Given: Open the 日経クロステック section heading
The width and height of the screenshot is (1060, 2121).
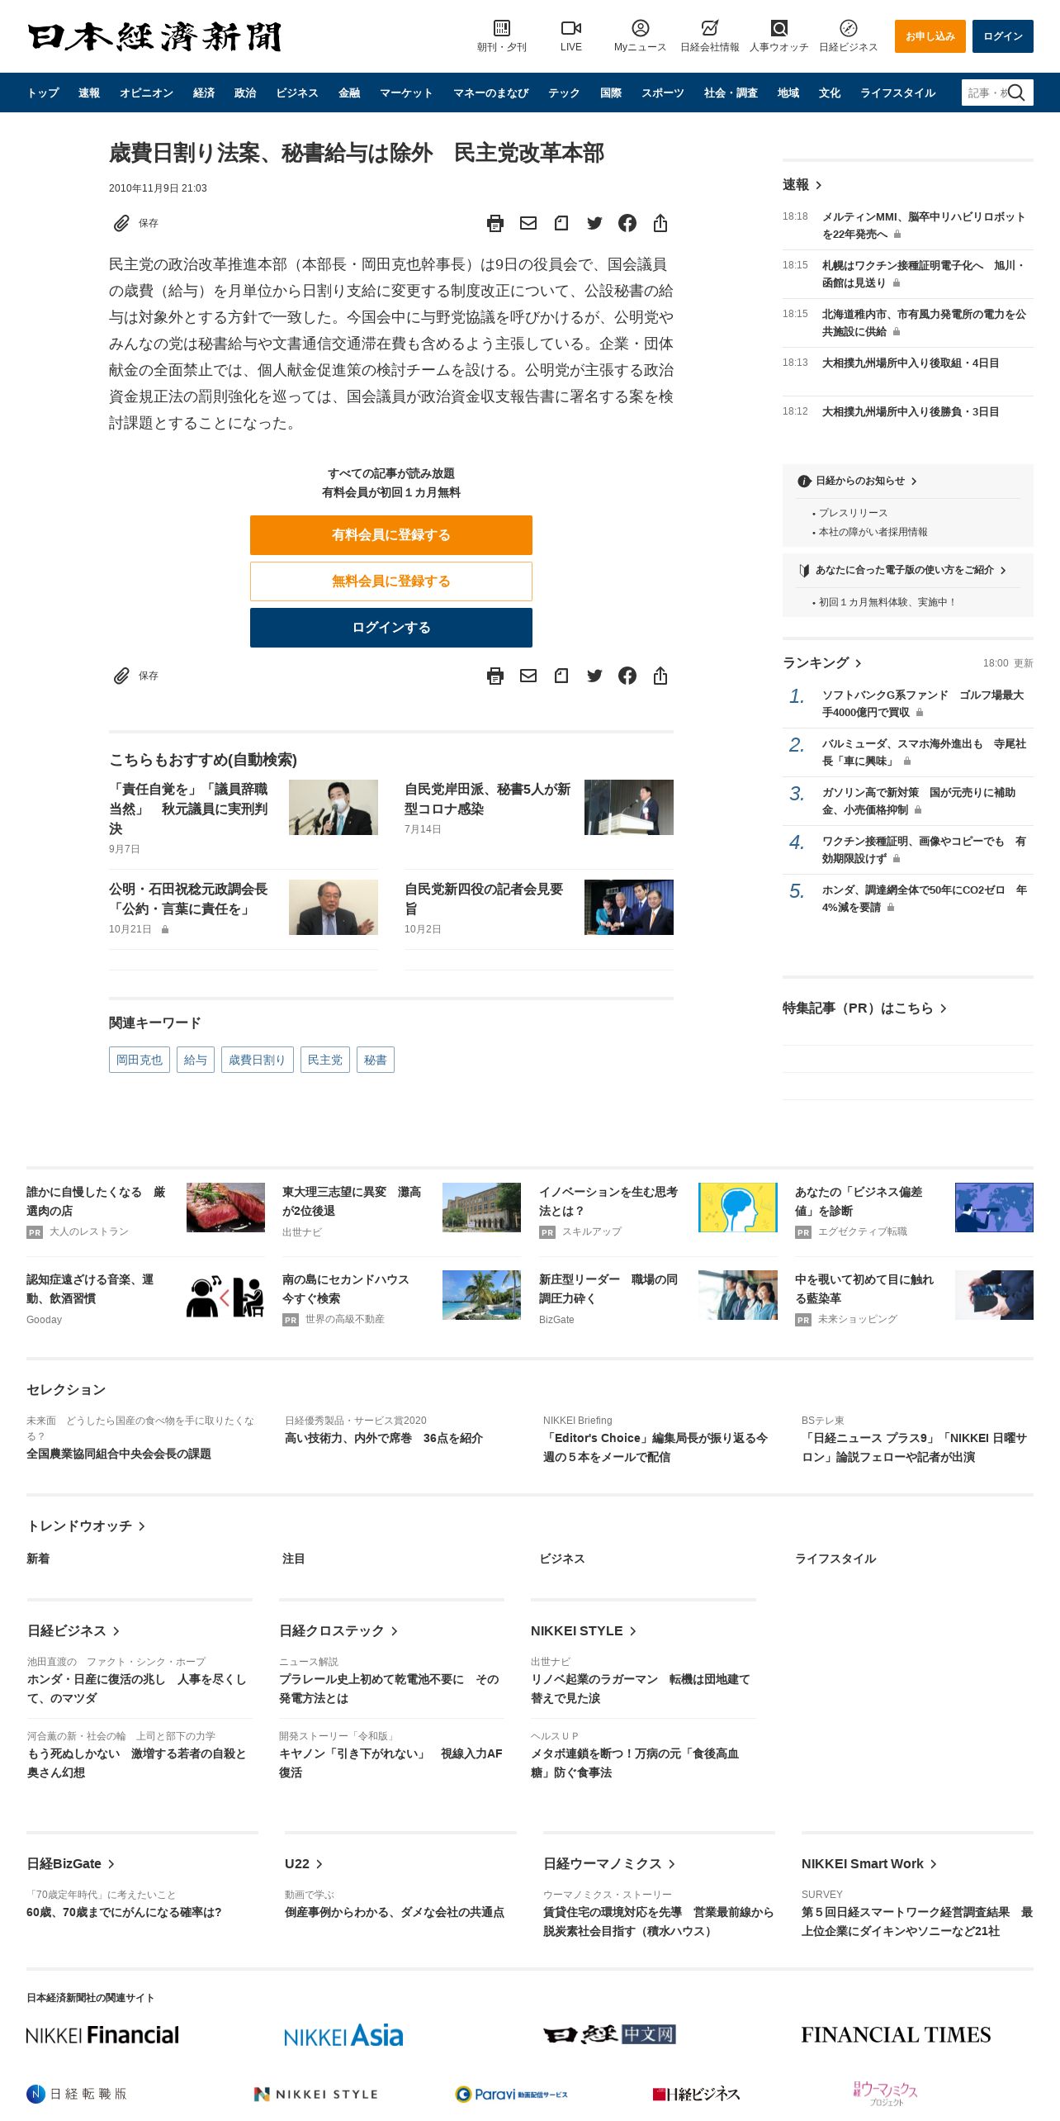Looking at the screenshot, I should (338, 1631).
